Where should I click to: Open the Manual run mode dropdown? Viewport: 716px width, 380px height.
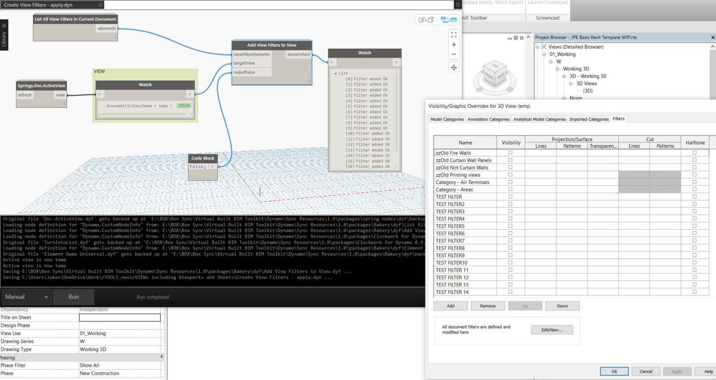(x=27, y=297)
